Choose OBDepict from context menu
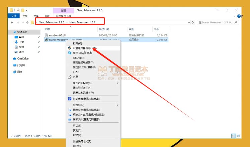The image size is (250, 147). pos(93,58)
